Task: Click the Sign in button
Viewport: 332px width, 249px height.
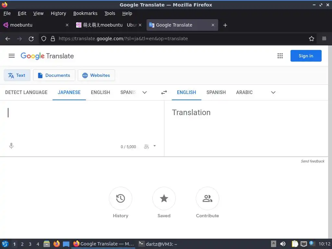Action: [x=306, y=56]
